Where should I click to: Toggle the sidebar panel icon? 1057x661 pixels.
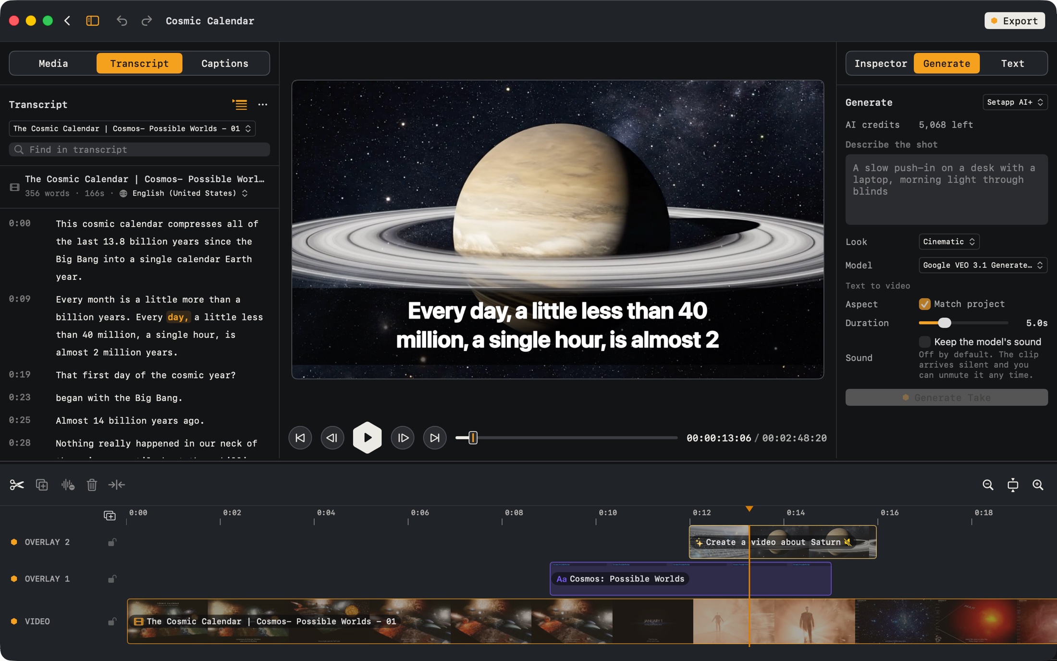coord(92,21)
